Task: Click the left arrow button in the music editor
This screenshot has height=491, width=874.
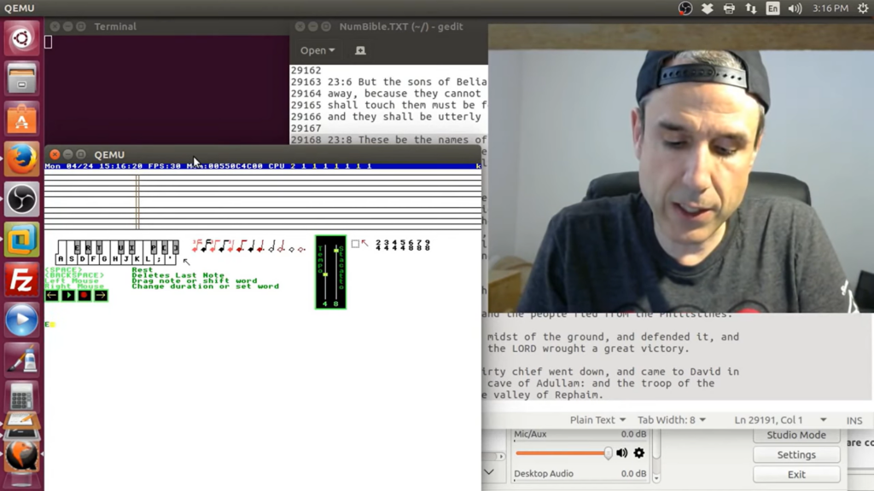Action: tap(52, 295)
